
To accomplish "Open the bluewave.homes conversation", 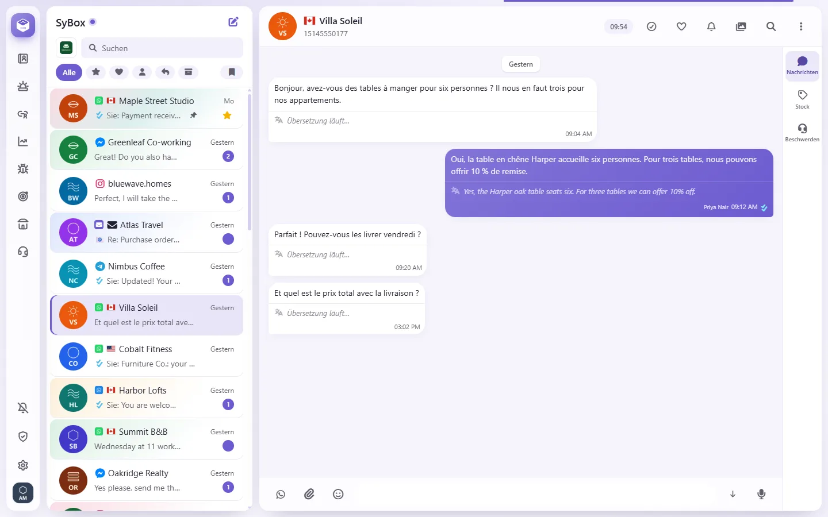I will pyautogui.click(x=147, y=191).
